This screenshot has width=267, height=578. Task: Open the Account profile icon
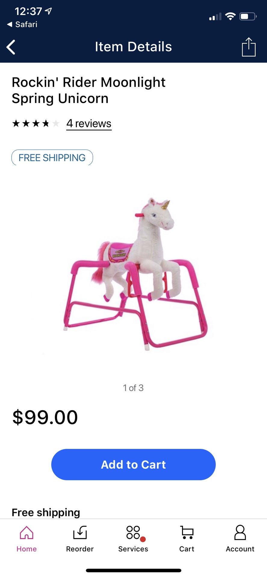coord(240,533)
